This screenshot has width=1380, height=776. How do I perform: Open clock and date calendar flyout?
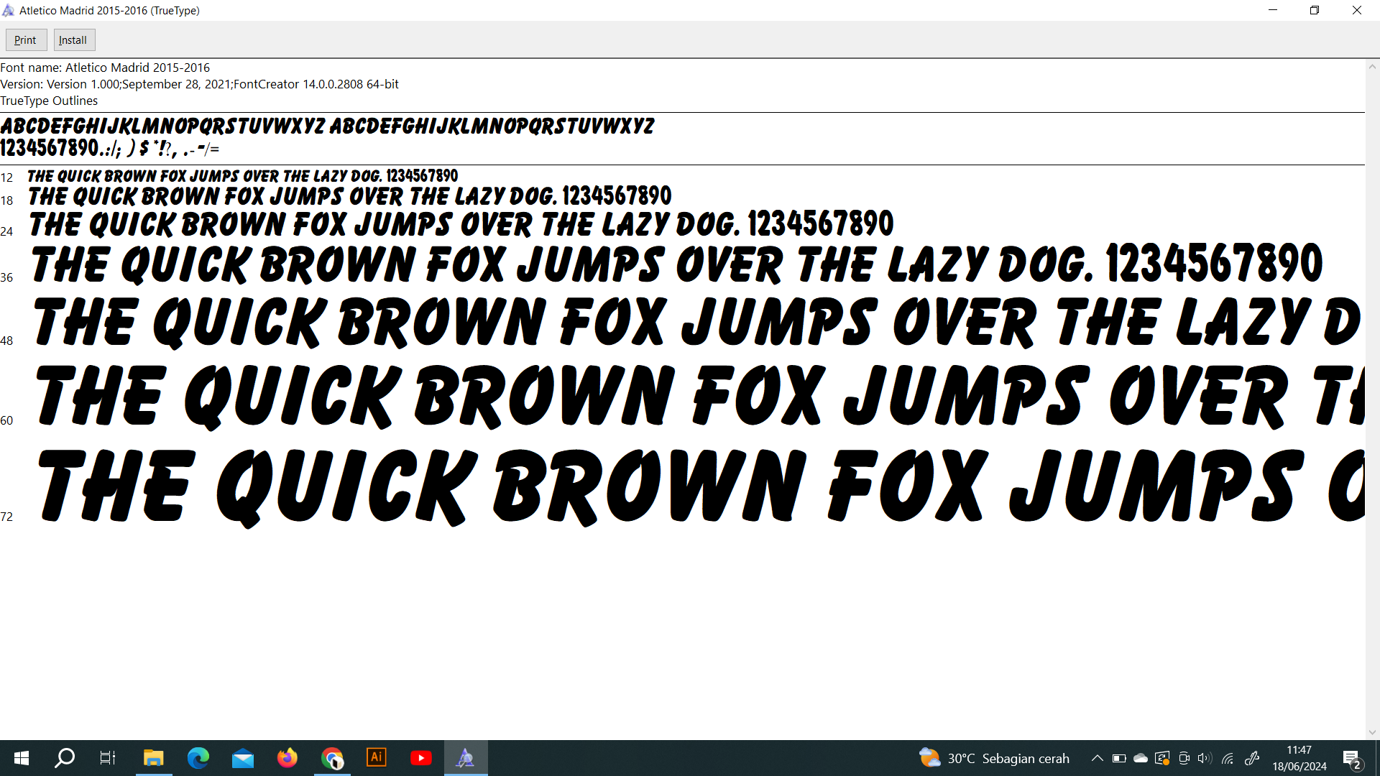[x=1299, y=758]
